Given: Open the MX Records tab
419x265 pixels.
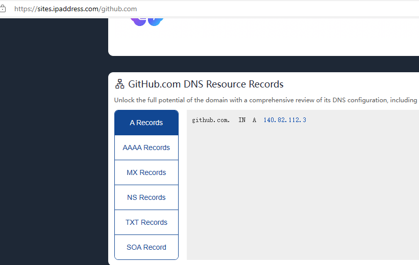Looking at the screenshot, I should coord(146,172).
